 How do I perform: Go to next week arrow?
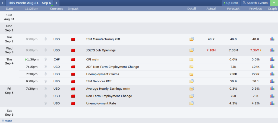point(56,3)
